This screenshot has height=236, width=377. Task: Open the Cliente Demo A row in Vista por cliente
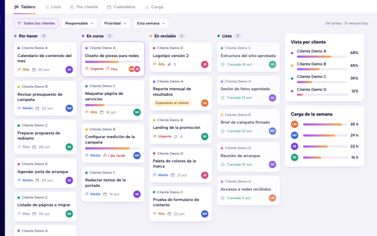point(324,53)
